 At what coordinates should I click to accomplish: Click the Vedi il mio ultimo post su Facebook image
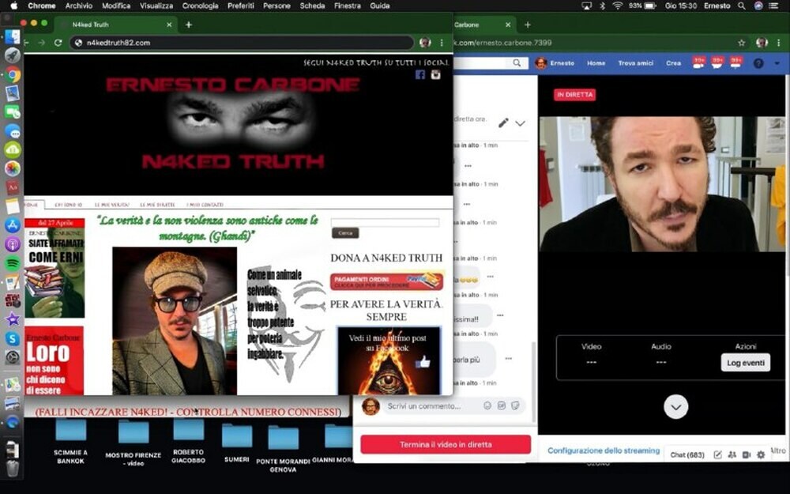[389, 360]
